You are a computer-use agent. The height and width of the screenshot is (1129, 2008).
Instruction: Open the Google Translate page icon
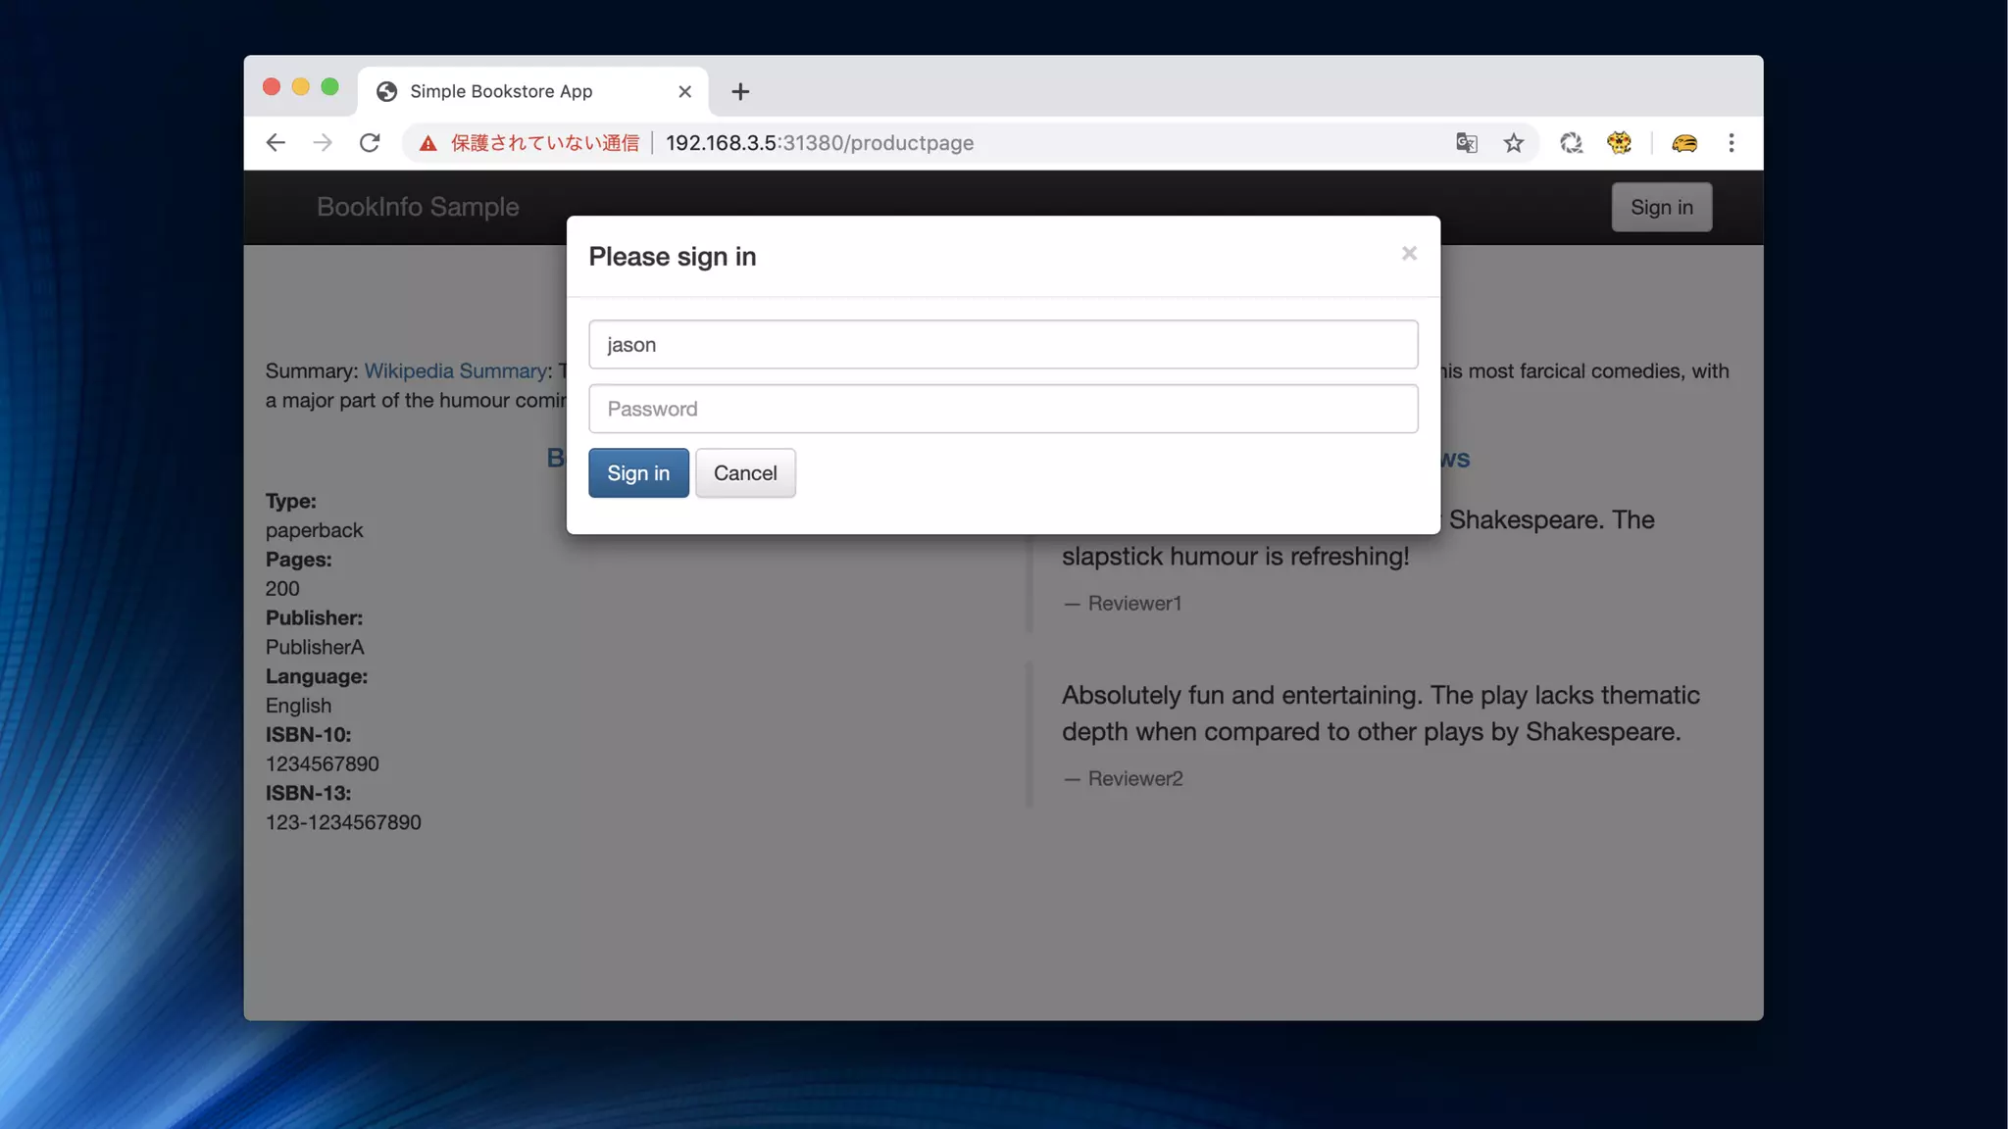pyautogui.click(x=1466, y=143)
